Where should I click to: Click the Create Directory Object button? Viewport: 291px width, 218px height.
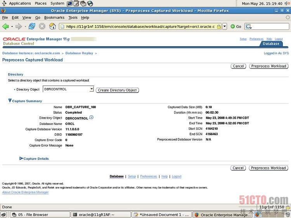(117, 90)
